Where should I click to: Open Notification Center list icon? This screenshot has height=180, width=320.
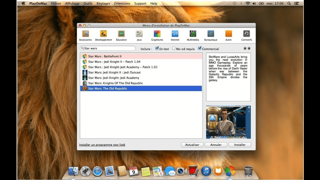pos(296,3)
